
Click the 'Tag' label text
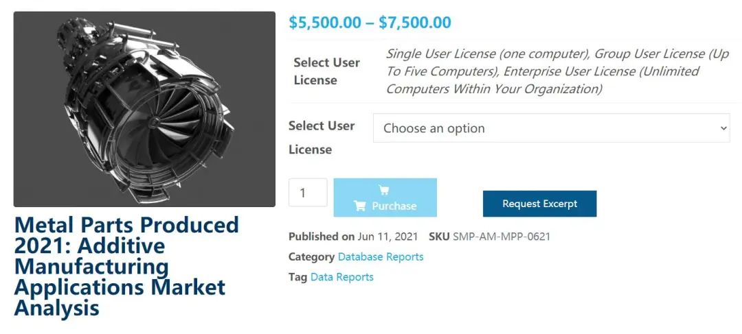pyautogui.click(x=297, y=277)
